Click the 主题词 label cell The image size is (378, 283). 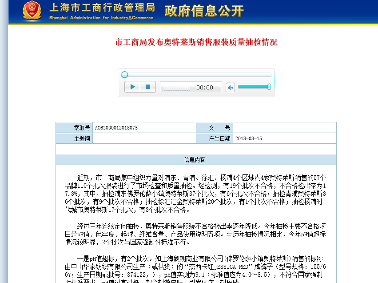(x=74, y=138)
